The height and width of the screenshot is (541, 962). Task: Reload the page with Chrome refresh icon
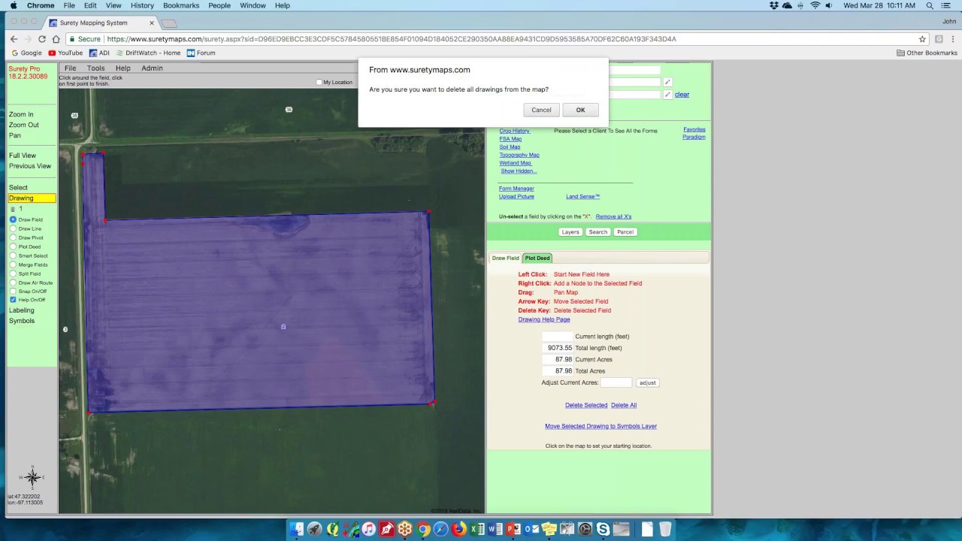[x=41, y=39]
